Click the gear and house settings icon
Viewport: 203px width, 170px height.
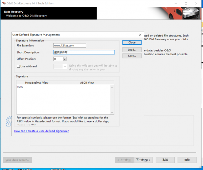pyautogui.click(x=9, y=121)
